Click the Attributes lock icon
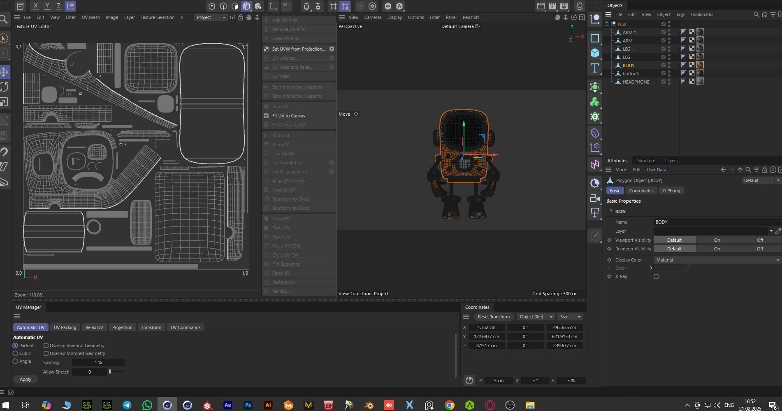 (764, 170)
